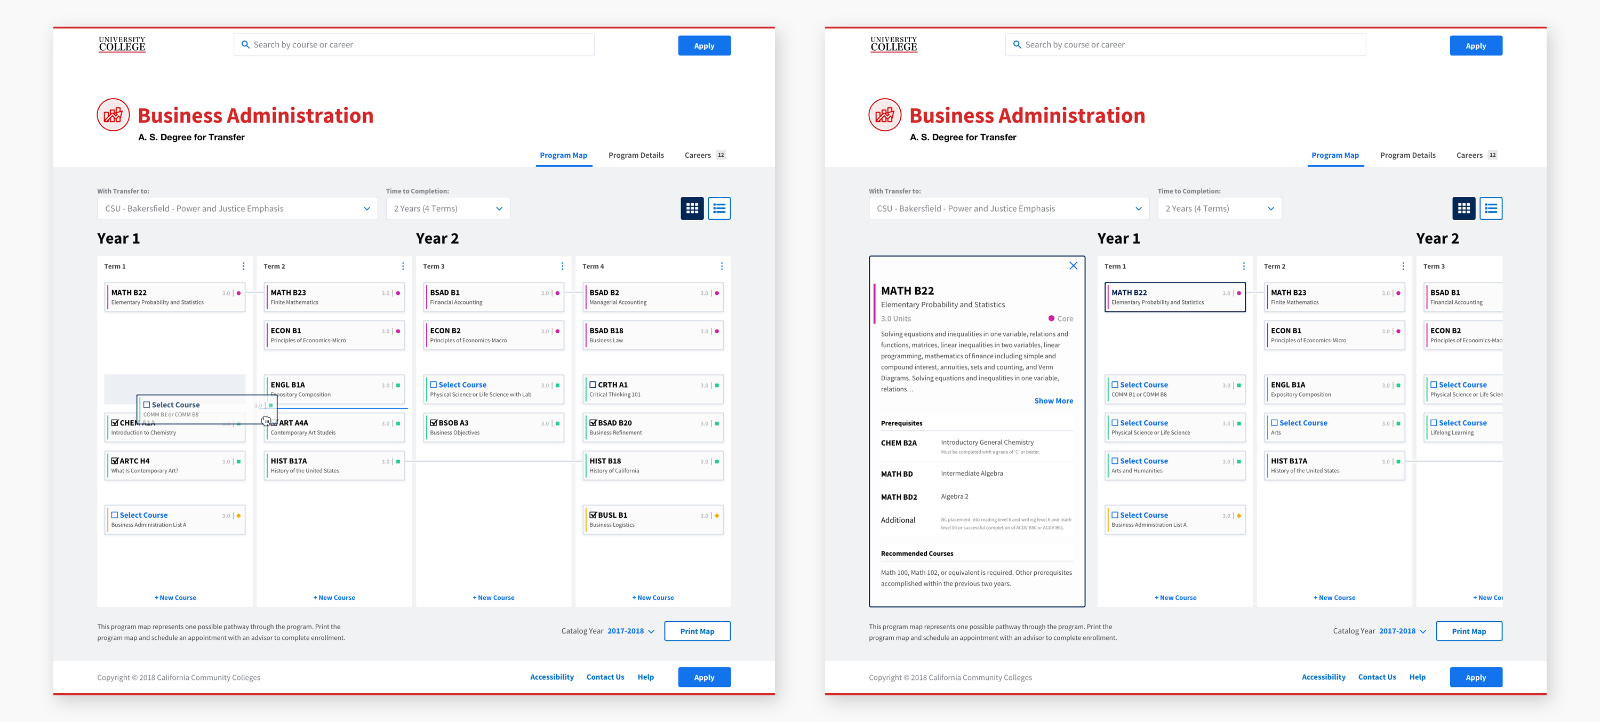
Task: Click the Apply button
Action: 705,46
